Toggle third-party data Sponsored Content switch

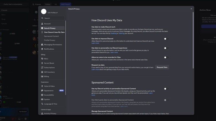(x=166, y=100)
